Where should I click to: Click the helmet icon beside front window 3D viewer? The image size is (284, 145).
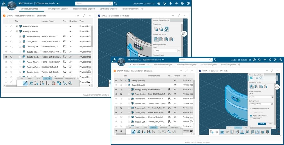tap(277, 87)
